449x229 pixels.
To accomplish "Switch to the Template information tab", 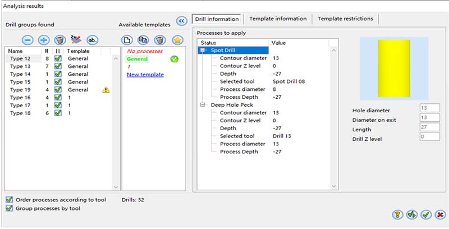I will coord(278,19).
